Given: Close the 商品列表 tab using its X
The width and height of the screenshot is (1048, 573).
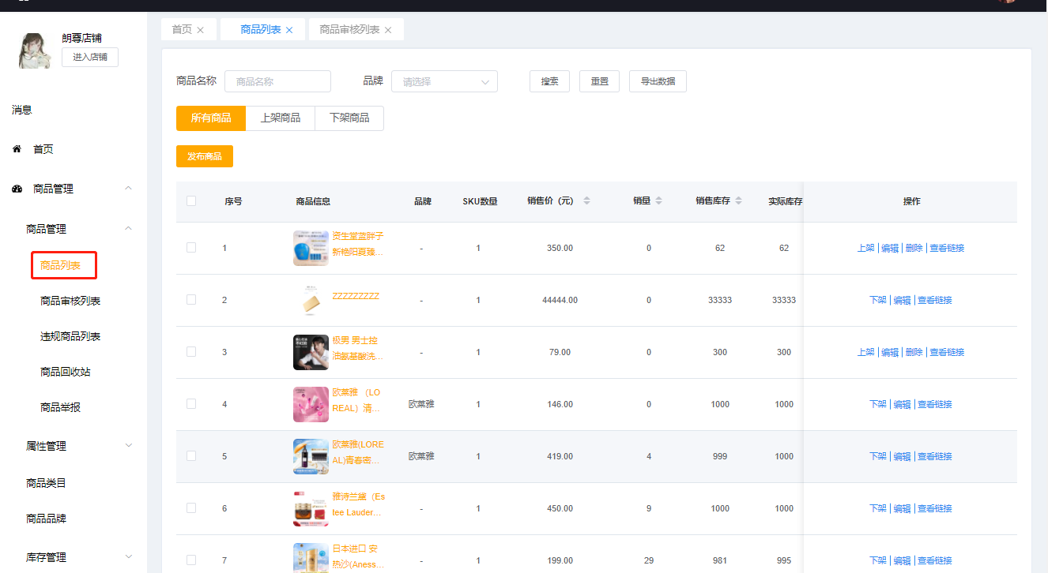Looking at the screenshot, I should click(289, 30).
